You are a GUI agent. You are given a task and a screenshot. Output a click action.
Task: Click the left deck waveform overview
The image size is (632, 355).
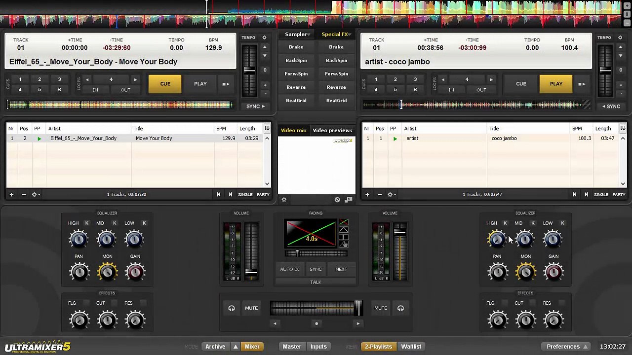click(x=120, y=105)
